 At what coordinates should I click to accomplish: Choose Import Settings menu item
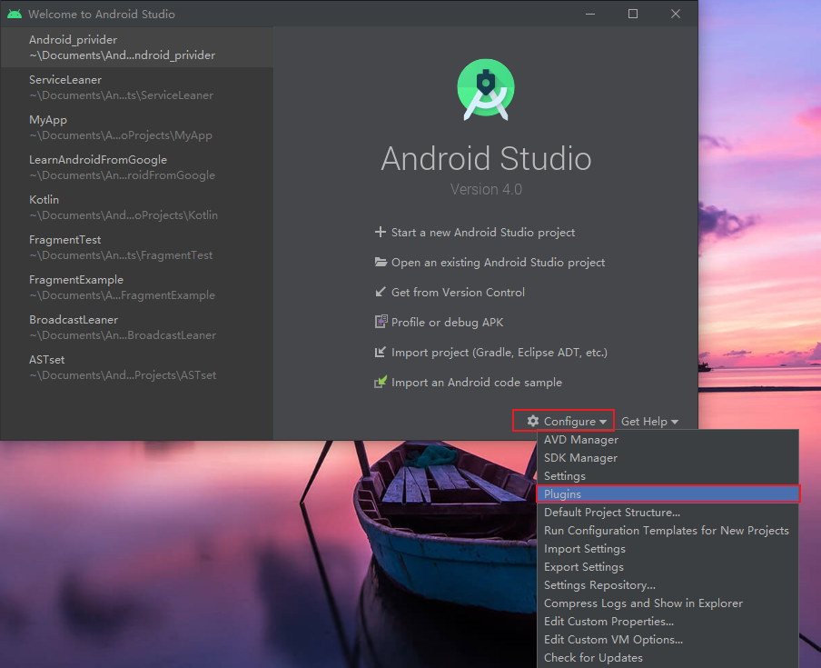click(x=668, y=549)
